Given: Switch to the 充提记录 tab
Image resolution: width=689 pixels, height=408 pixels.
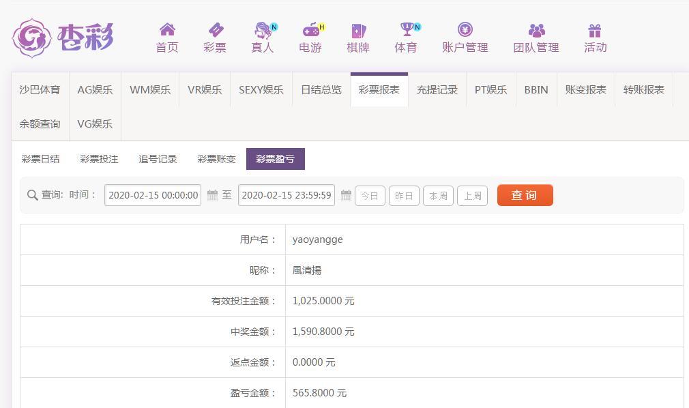Looking at the screenshot, I should (437, 90).
